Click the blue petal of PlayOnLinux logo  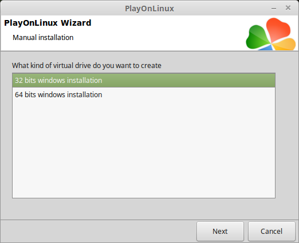click(x=266, y=47)
